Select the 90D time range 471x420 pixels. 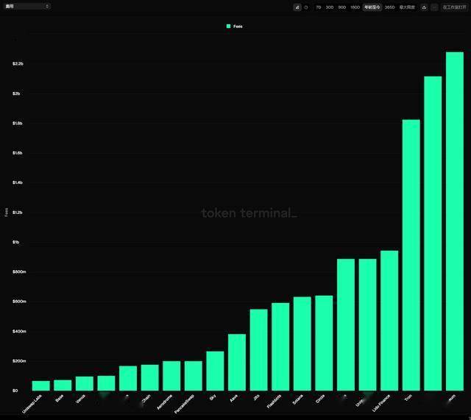(341, 7)
